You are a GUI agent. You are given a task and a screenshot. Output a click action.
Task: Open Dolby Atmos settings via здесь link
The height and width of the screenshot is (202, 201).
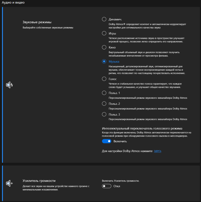pyautogui.click(x=158, y=151)
